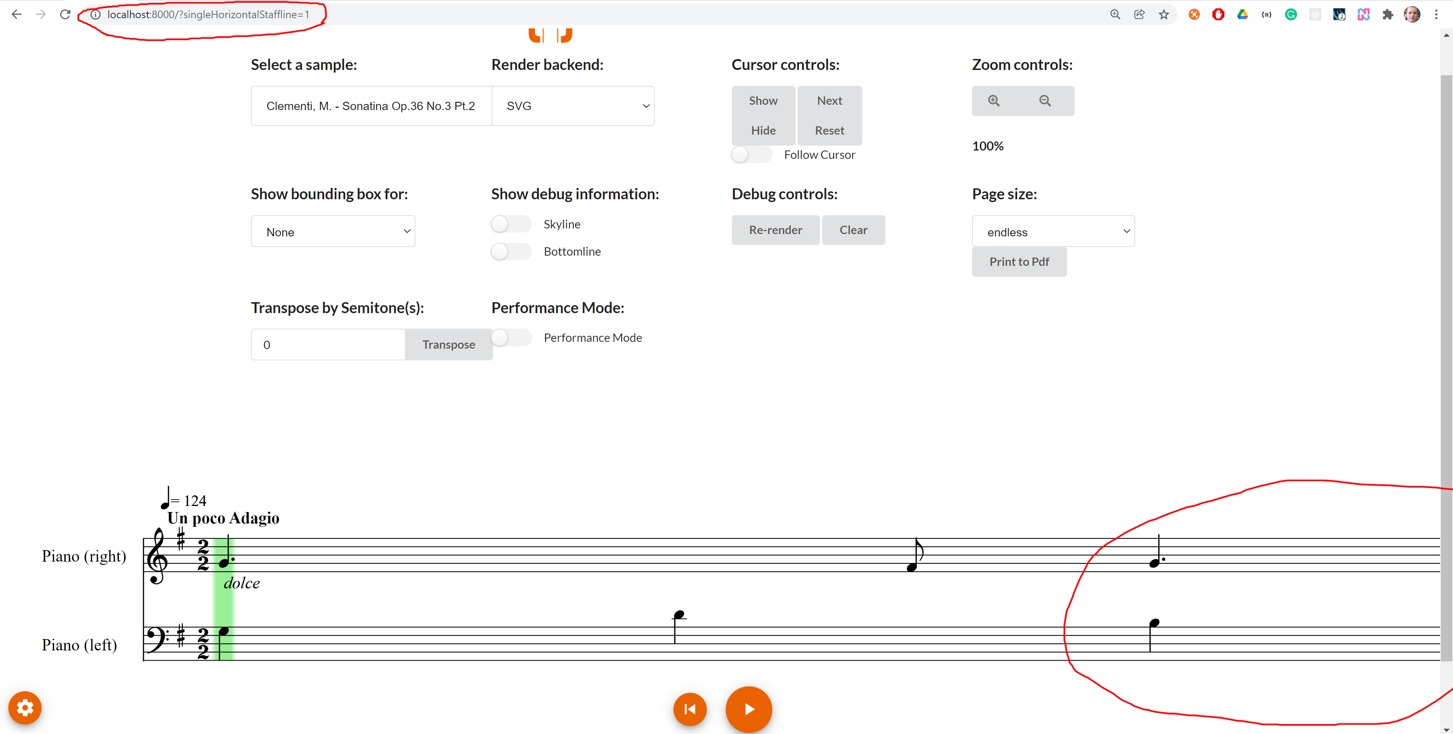Click the zoom-in magnifier under Zoom controls

[x=994, y=100]
